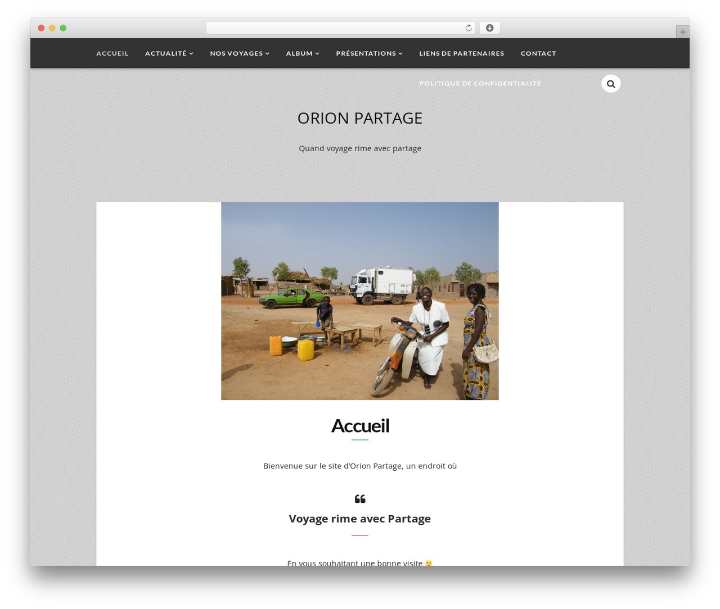The height and width of the screenshot is (609, 720).
Task: Minimize the window with yellow button
Action: (x=52, y=28)
